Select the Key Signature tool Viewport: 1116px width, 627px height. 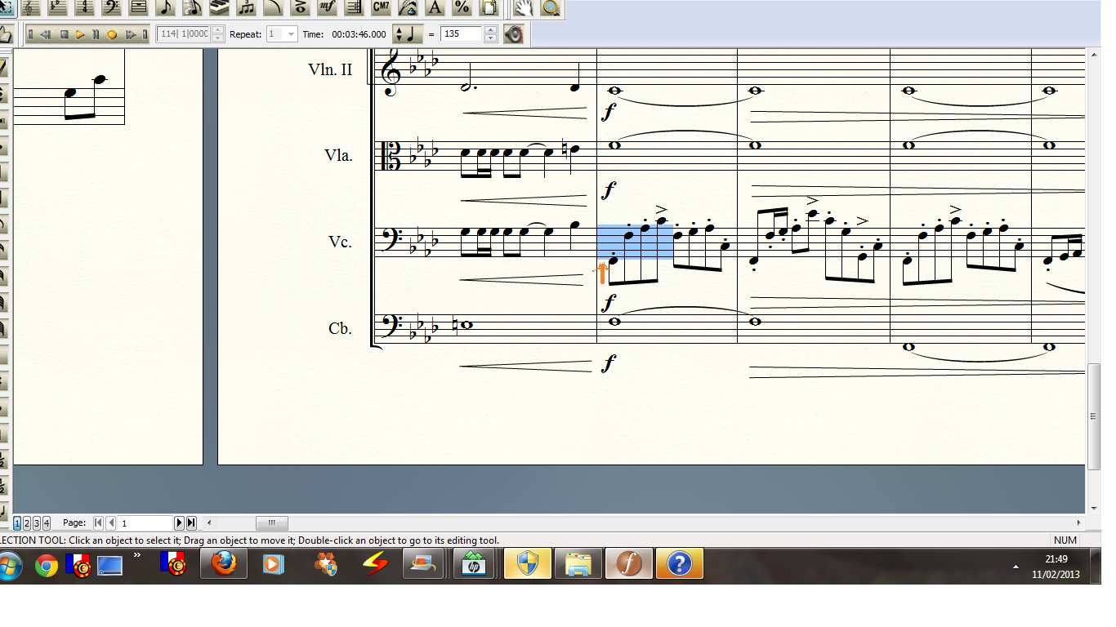click(57, 7)
